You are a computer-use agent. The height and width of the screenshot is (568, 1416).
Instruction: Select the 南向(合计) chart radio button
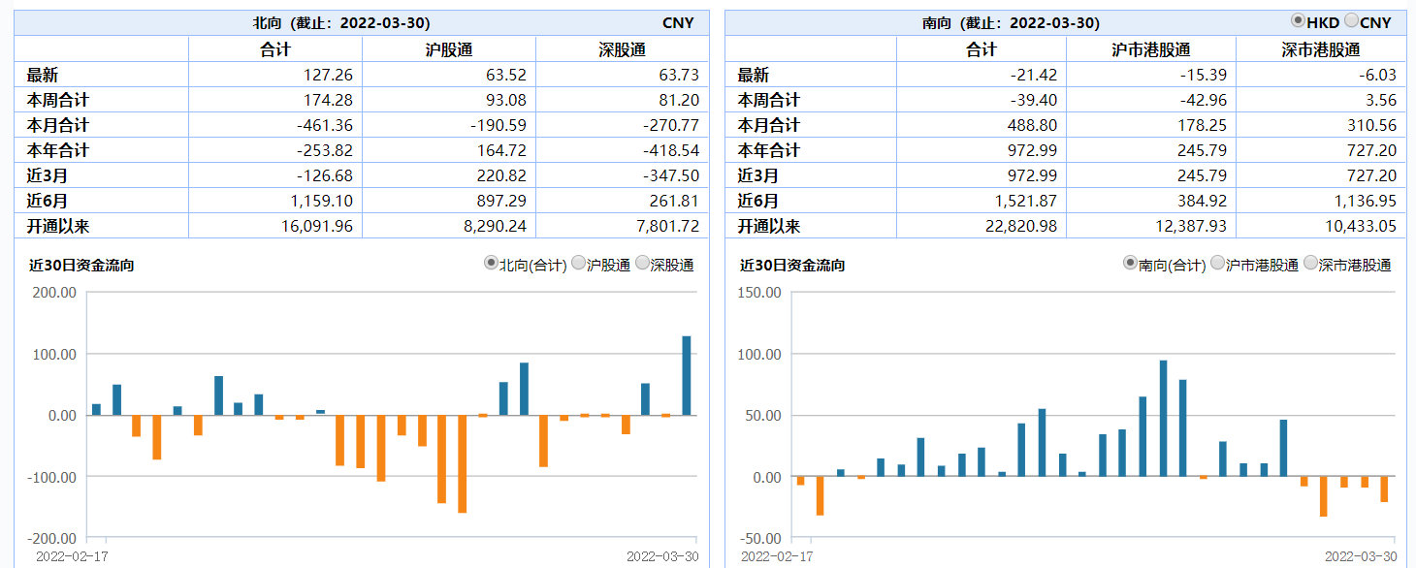(x=1130, y=263)
